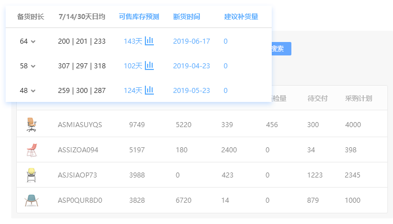The height and width of the screenshot is (224, 393).
Task: Open the dropdown with value 58
Action: click(x=28, y=66)
